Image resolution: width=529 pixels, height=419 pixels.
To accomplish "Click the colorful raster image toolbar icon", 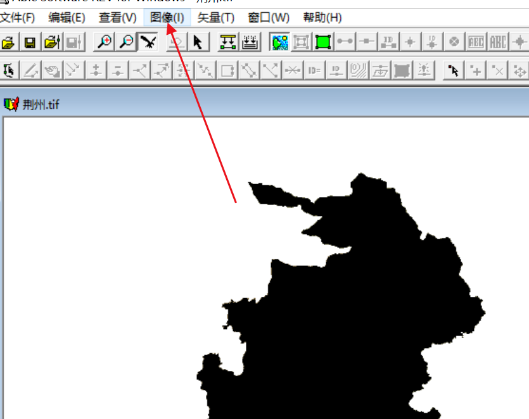I will pyautogui.click(x=279, y=42).
